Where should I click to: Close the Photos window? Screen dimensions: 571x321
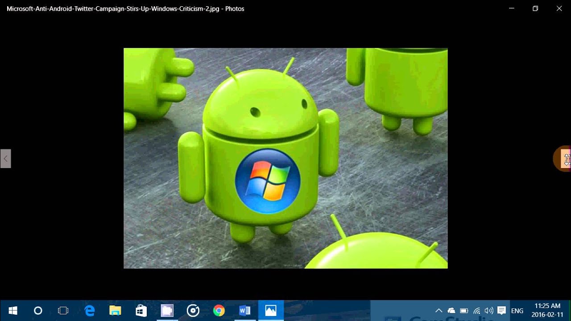pyautogui.click(x=559, y=8)
